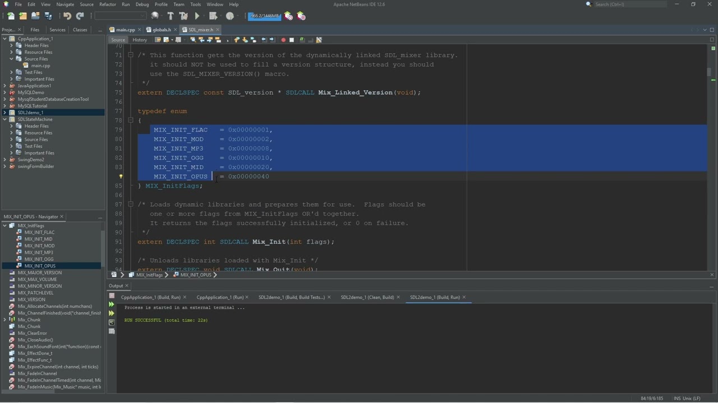
Task: Open the Run Project dropdown arrow
Action: pos(204,16)
